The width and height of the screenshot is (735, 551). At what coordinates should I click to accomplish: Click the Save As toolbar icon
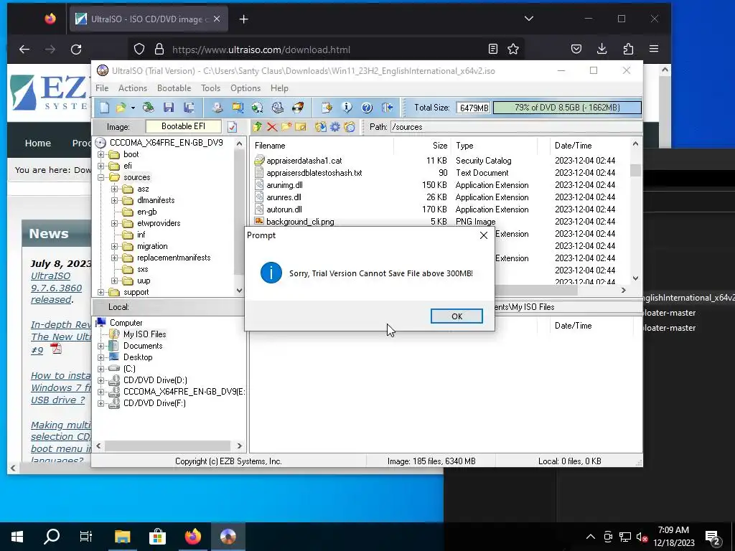[x=189, y=108]
